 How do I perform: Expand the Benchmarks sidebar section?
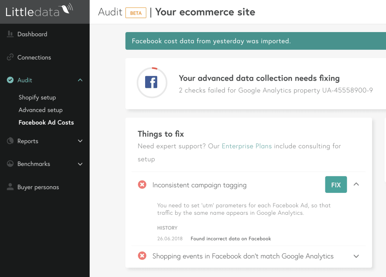point(80,164)
